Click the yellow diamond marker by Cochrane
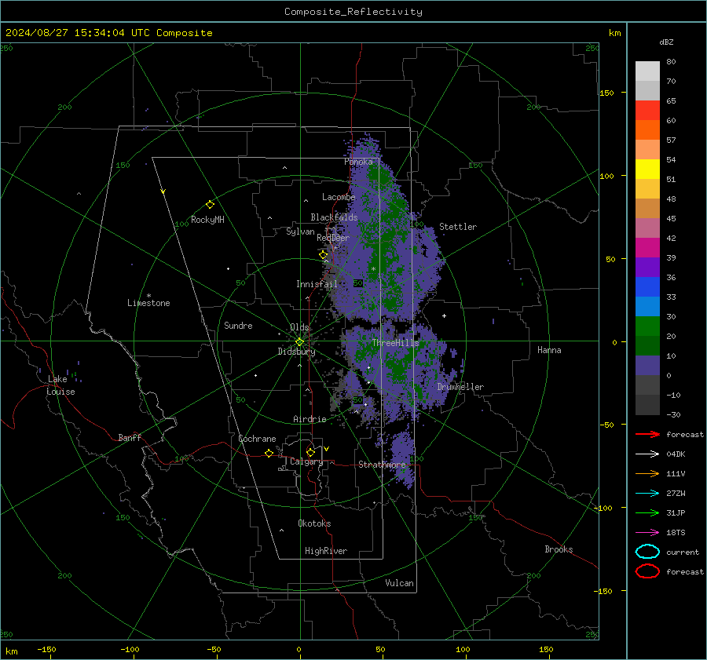Screen dimensions: 707x660 [269, 453]
